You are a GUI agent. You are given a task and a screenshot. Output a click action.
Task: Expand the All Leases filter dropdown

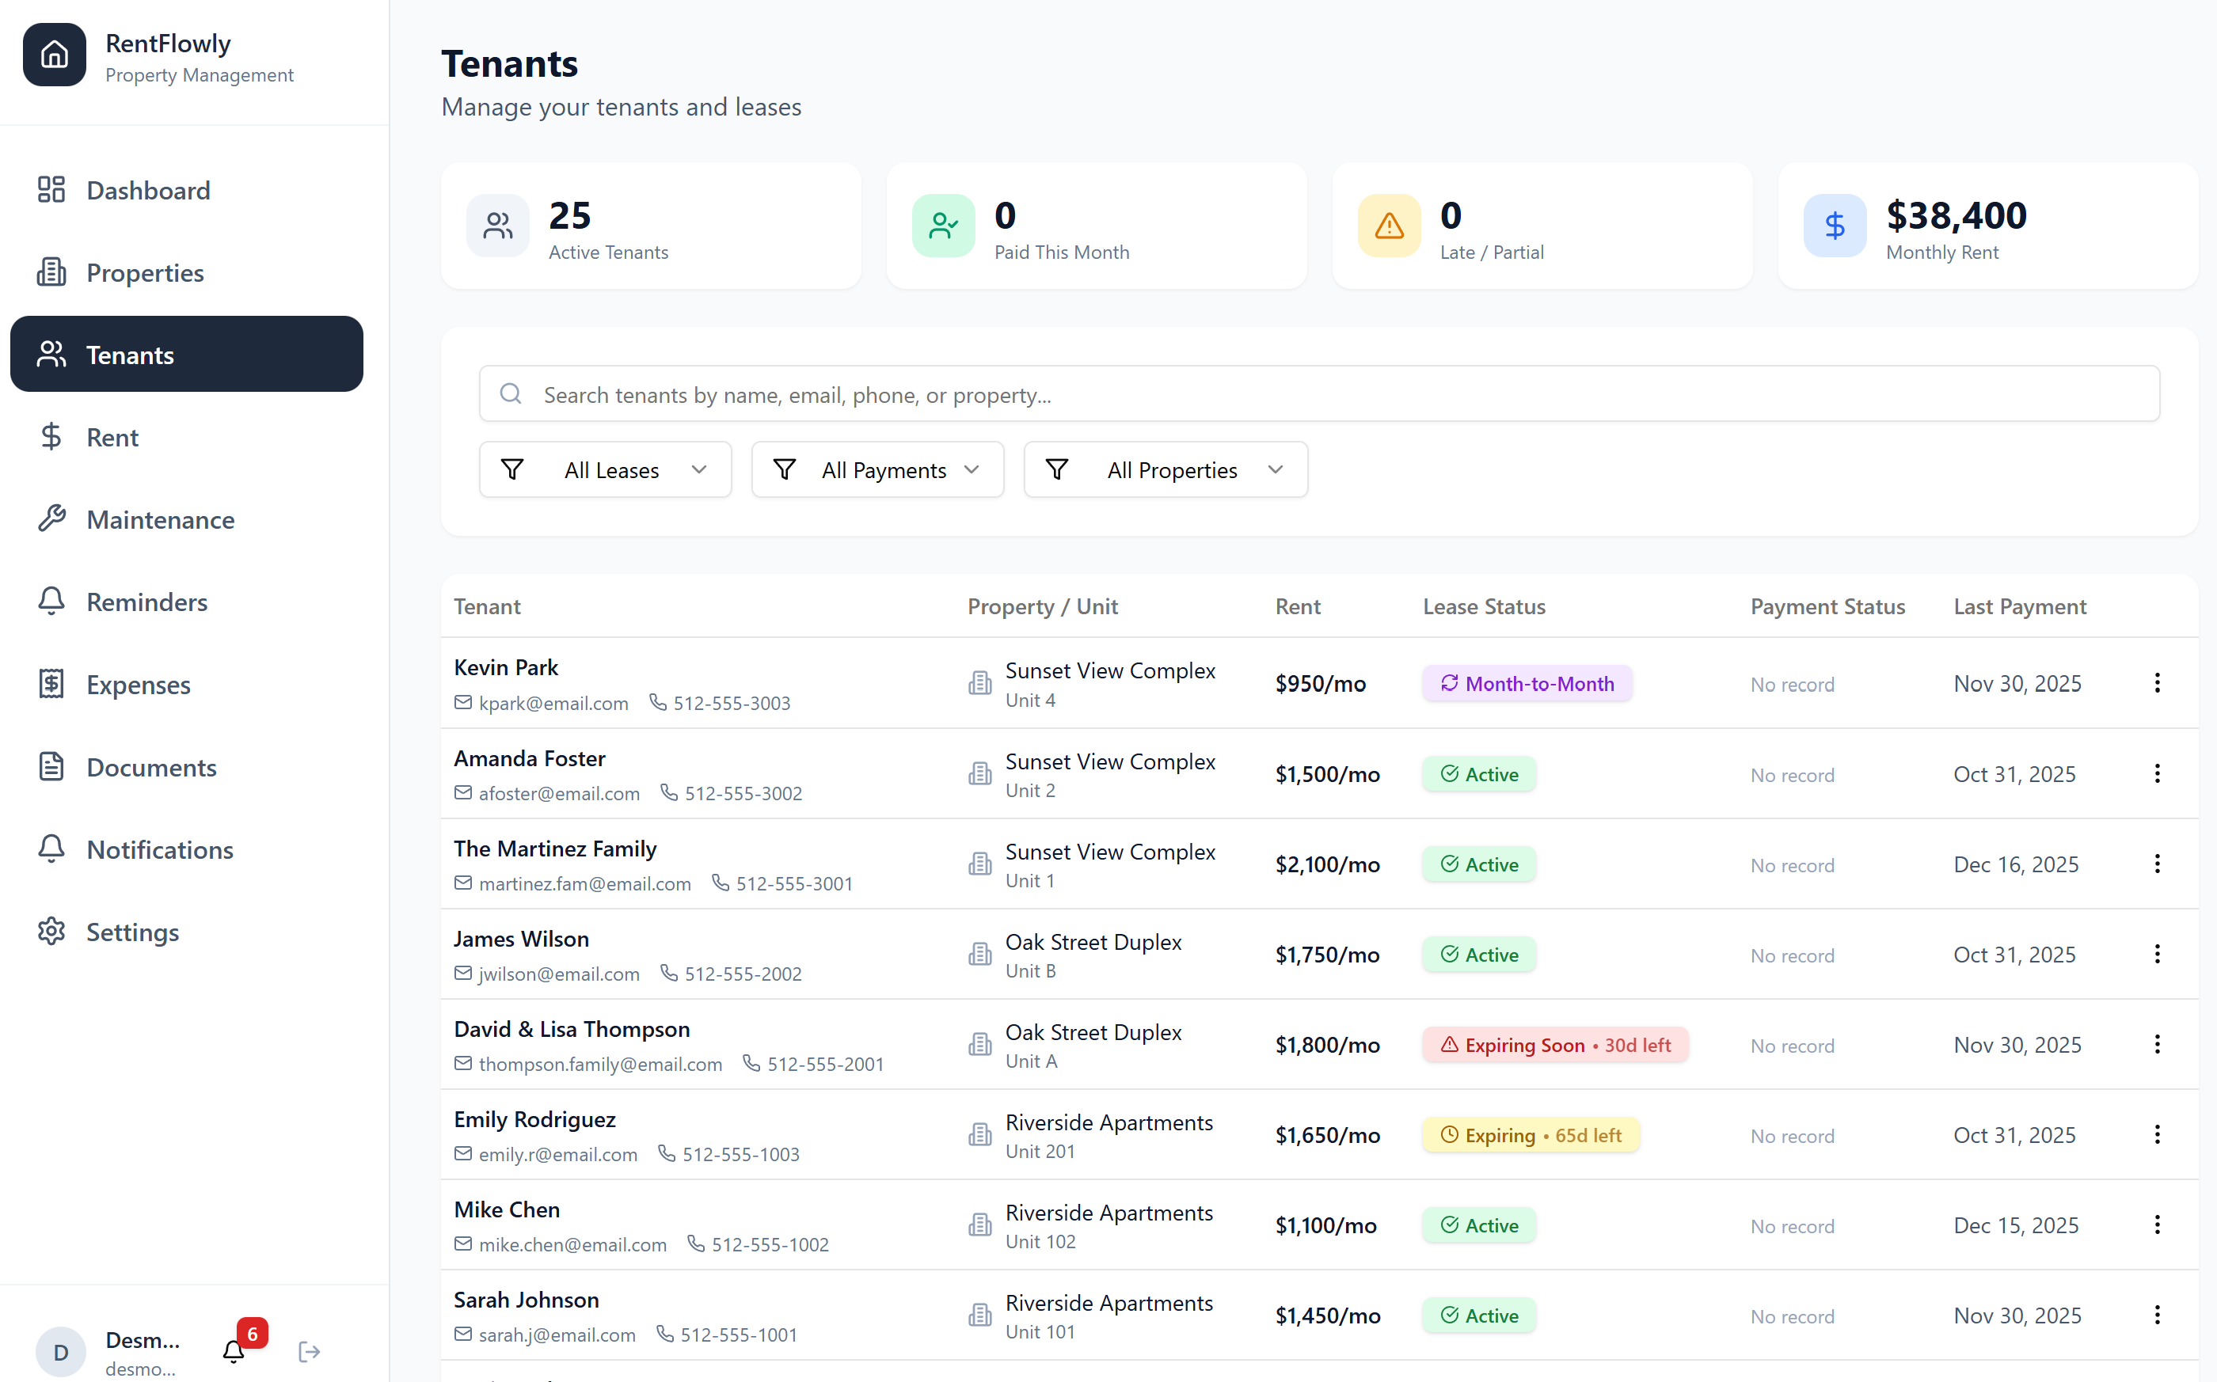click(605, 470)
